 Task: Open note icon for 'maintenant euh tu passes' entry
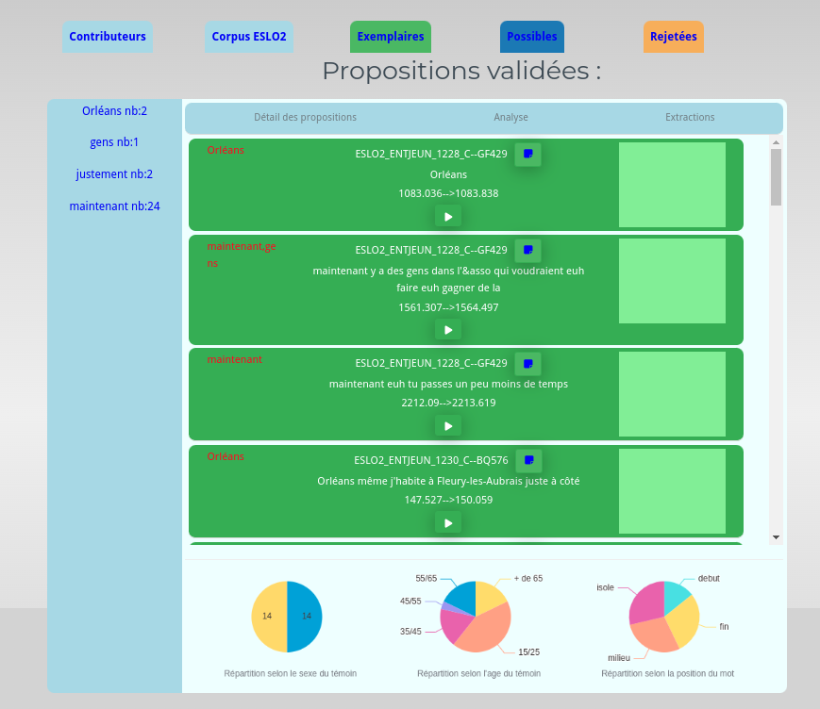tap(527, 363)
